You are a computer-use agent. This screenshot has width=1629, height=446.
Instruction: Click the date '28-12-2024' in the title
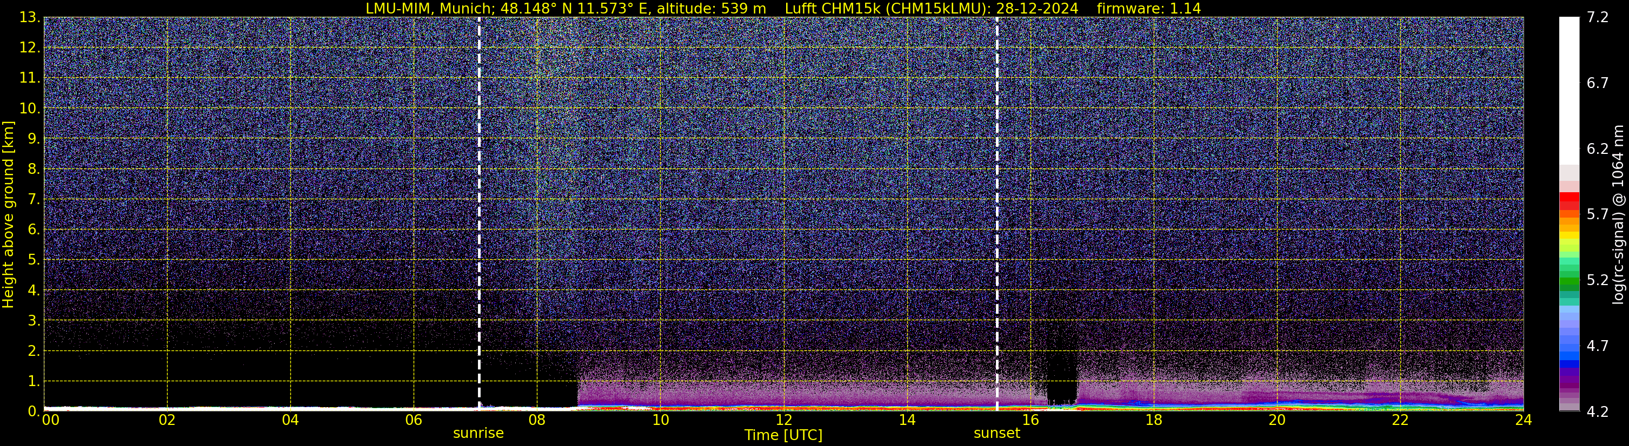click(x=1037, y=9)
